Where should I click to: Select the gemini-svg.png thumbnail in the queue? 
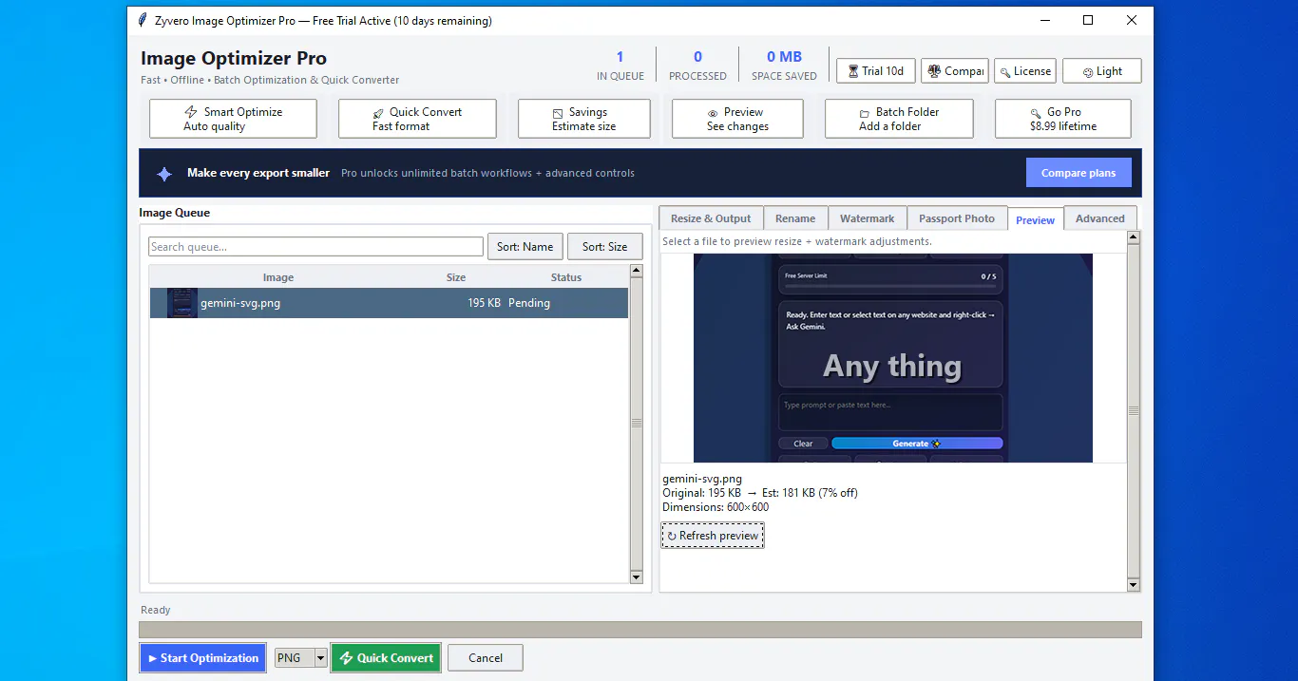pyautogui.click(x=181, y=303)
